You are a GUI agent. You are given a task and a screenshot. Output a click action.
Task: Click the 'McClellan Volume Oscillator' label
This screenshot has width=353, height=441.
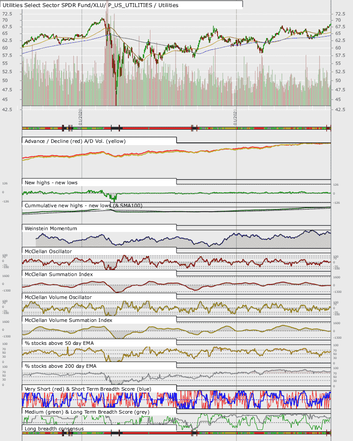(58, 297)
